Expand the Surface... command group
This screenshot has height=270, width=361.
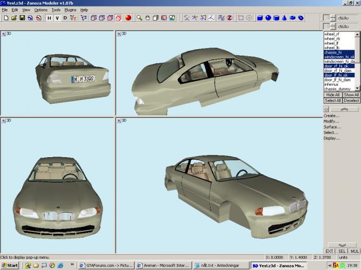point(331,127)
